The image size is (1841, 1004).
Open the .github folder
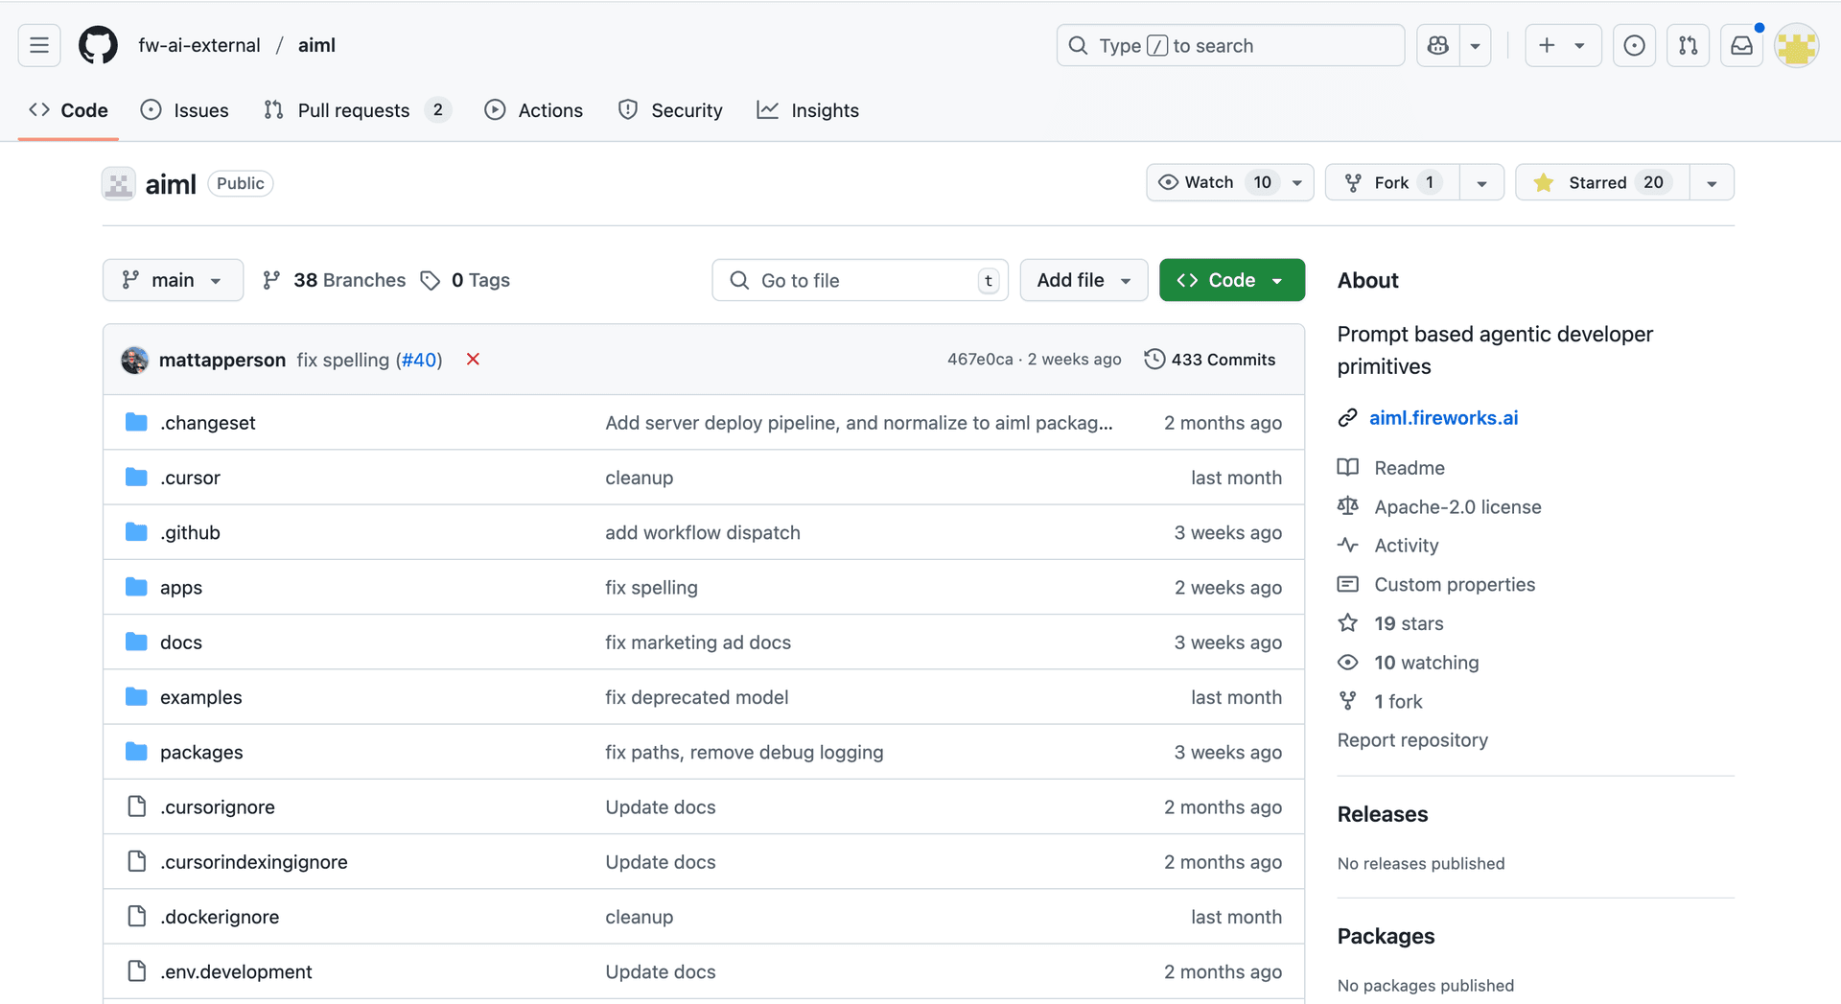pos(190,532)
